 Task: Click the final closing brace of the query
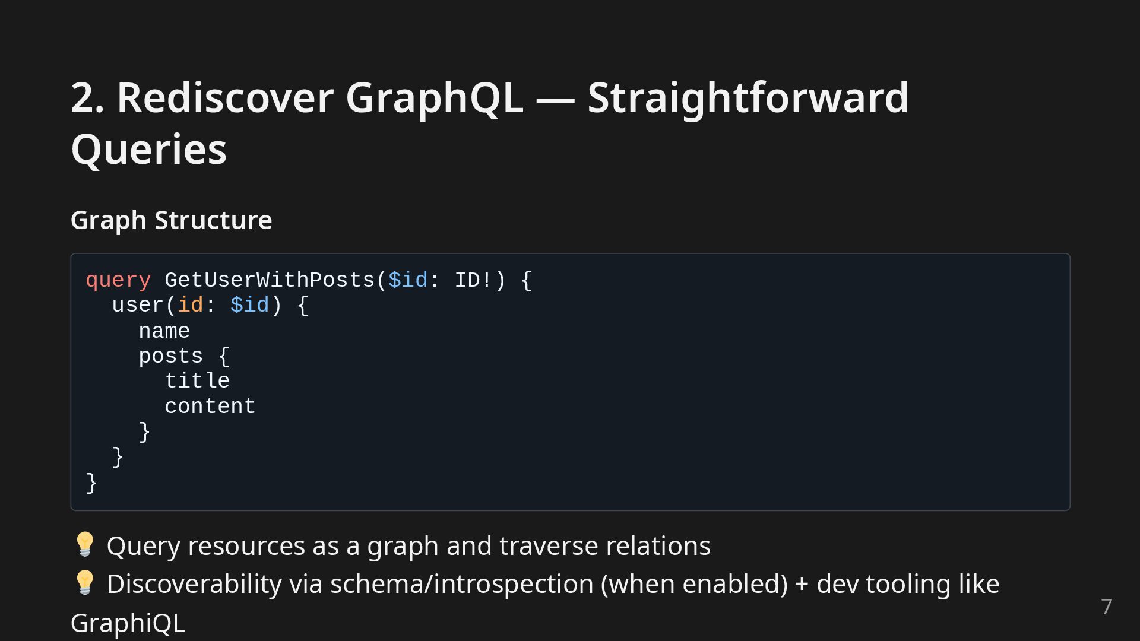pyautogui.click(x=92, y=483)
